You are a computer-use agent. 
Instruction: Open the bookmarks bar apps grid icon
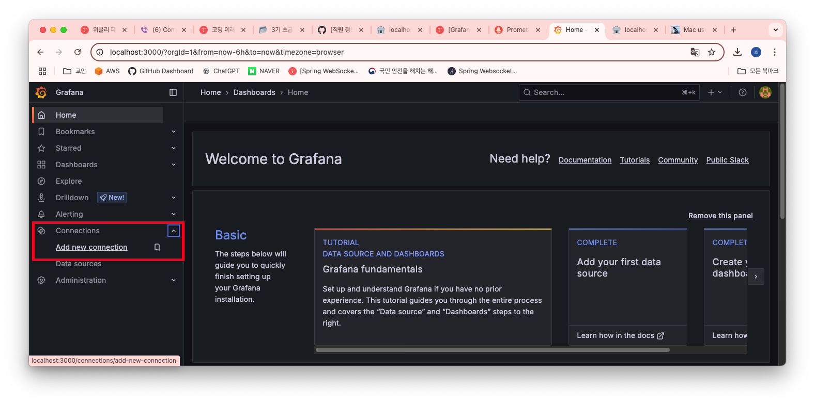point(42,71)
